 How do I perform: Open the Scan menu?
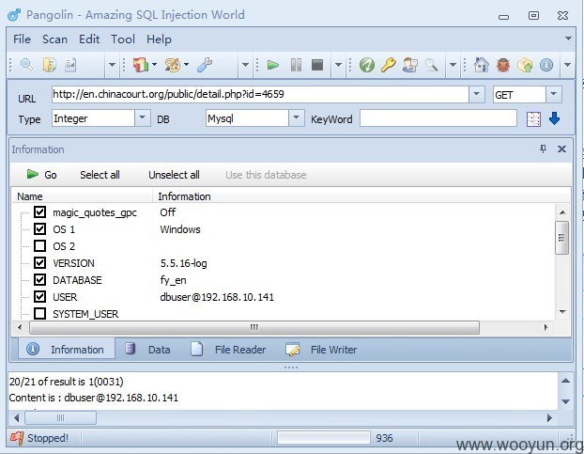pyautogui.click(x=54, y=39)
